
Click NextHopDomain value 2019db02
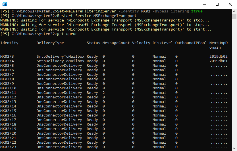coord(219,57)
